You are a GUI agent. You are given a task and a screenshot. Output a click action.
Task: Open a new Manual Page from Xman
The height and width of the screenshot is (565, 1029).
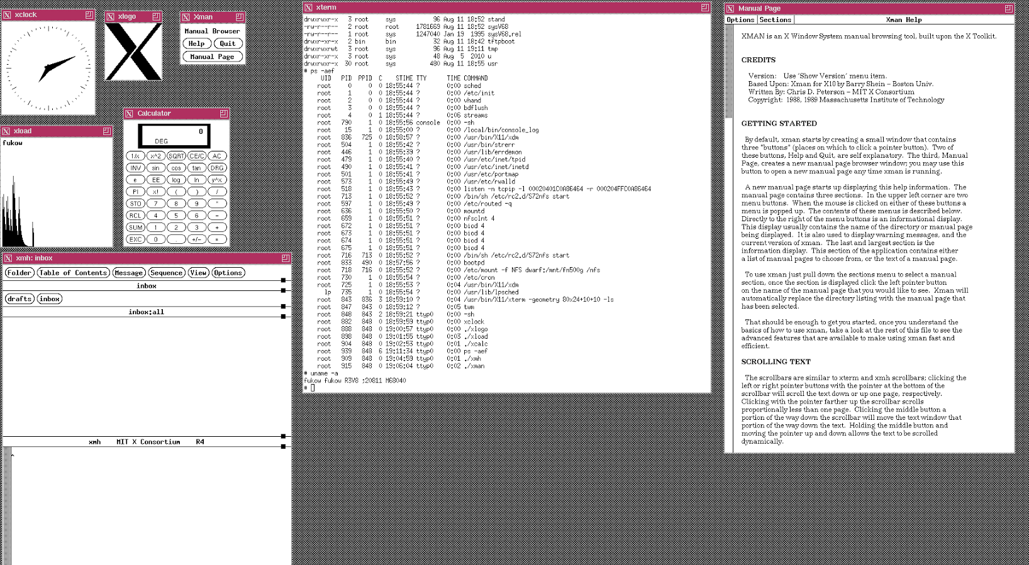213,57
